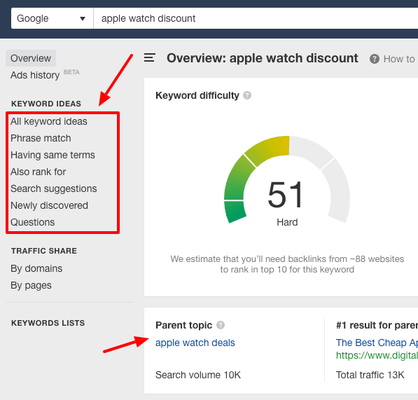The height and width of the screenshot is (400, 418).
Task: Open Traffic share By domains
Action: click(36, 268)
